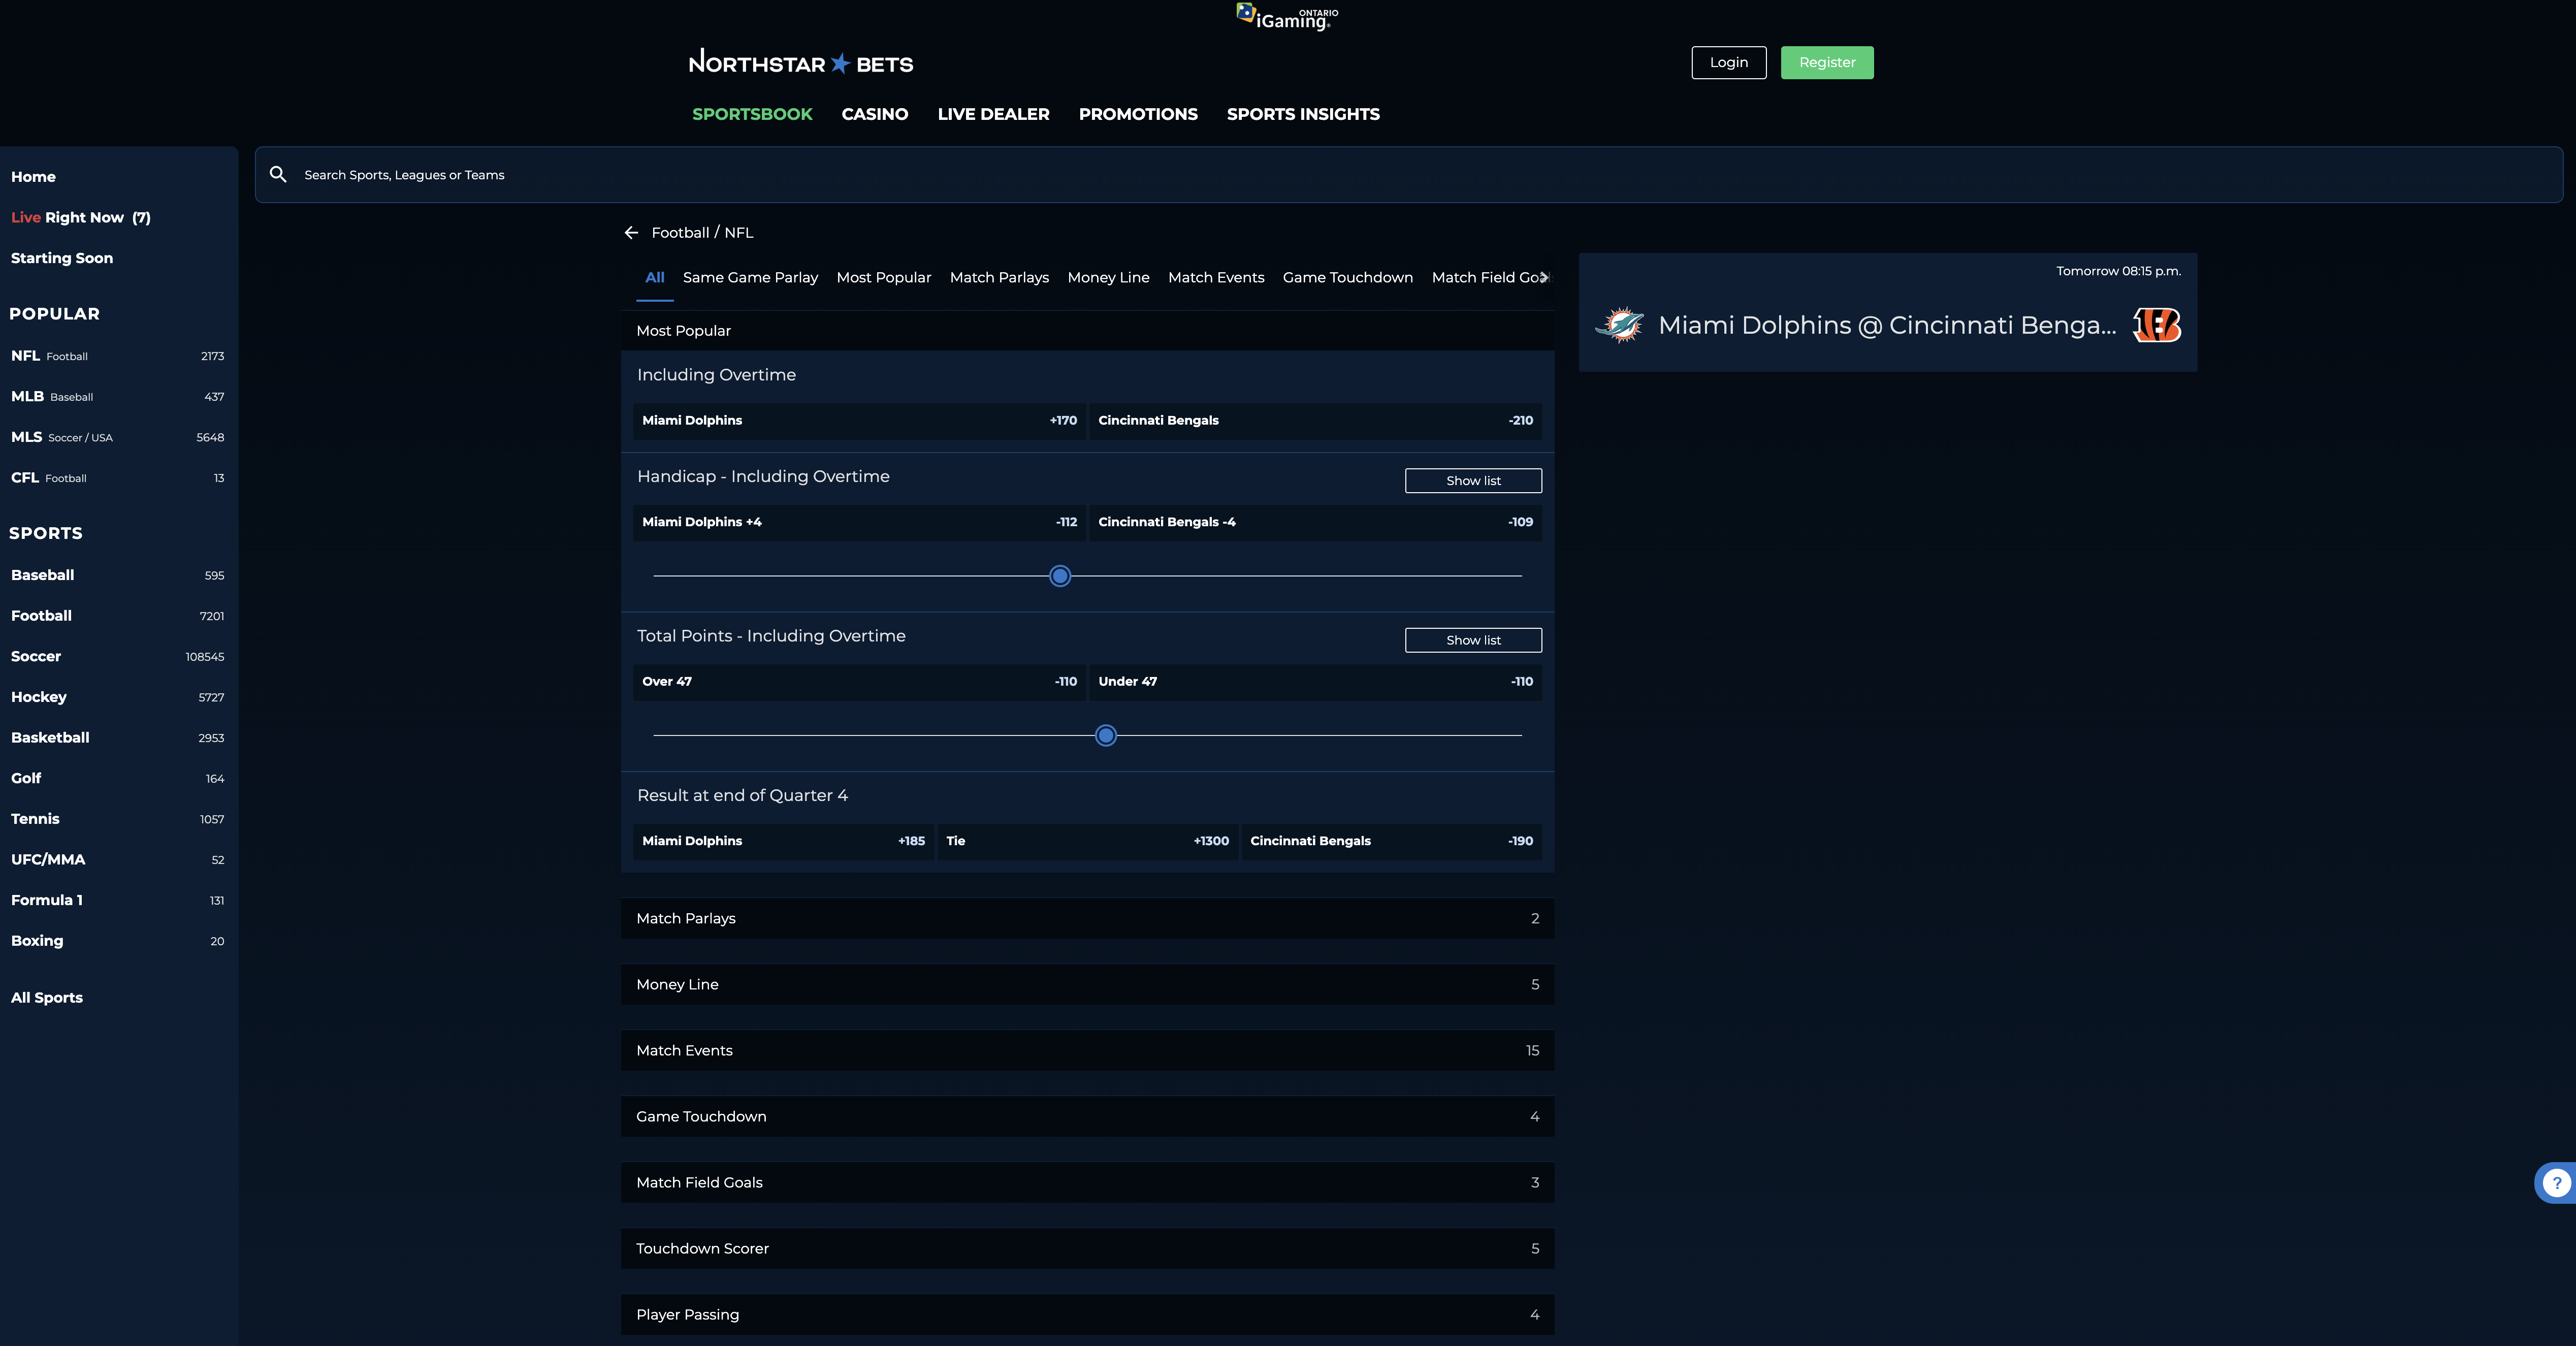Select Cincinnati Bengals -4 handicap at -109
The height and width of the screenshot is (1346, 2576).
point(1315,523)
